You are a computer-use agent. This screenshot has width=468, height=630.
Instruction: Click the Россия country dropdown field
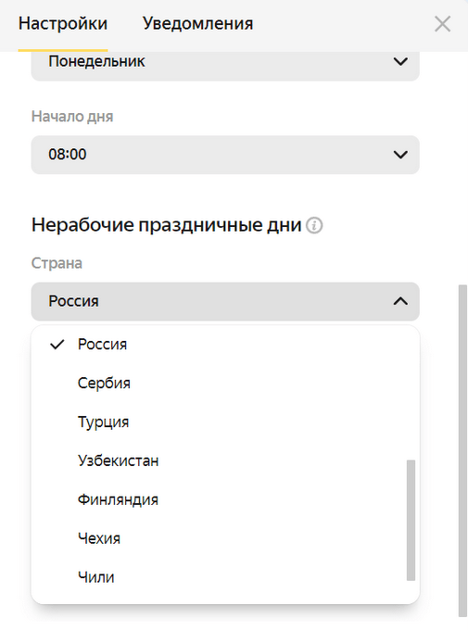pos(225,301)
